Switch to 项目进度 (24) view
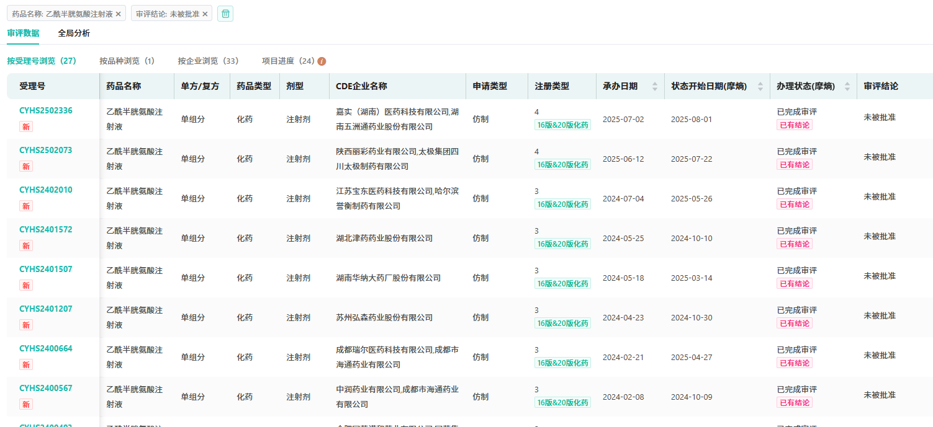This screenshot has width=933, height=427. tap(289, 61)
